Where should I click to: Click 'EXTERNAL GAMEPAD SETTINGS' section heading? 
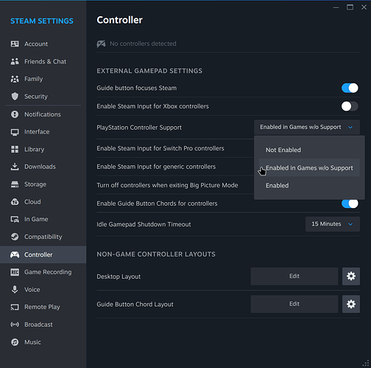click(149, 71)
